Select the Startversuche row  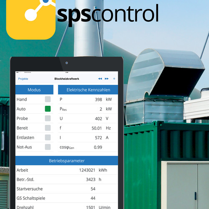click(67, 189)
